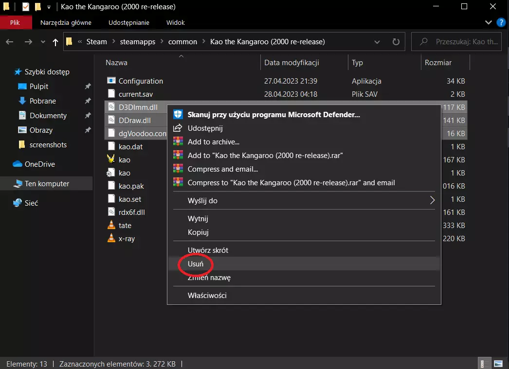The height and width of the screenshot is (369, 509).
Task: Select Usuń from the context menu
Action: (196, 264)
